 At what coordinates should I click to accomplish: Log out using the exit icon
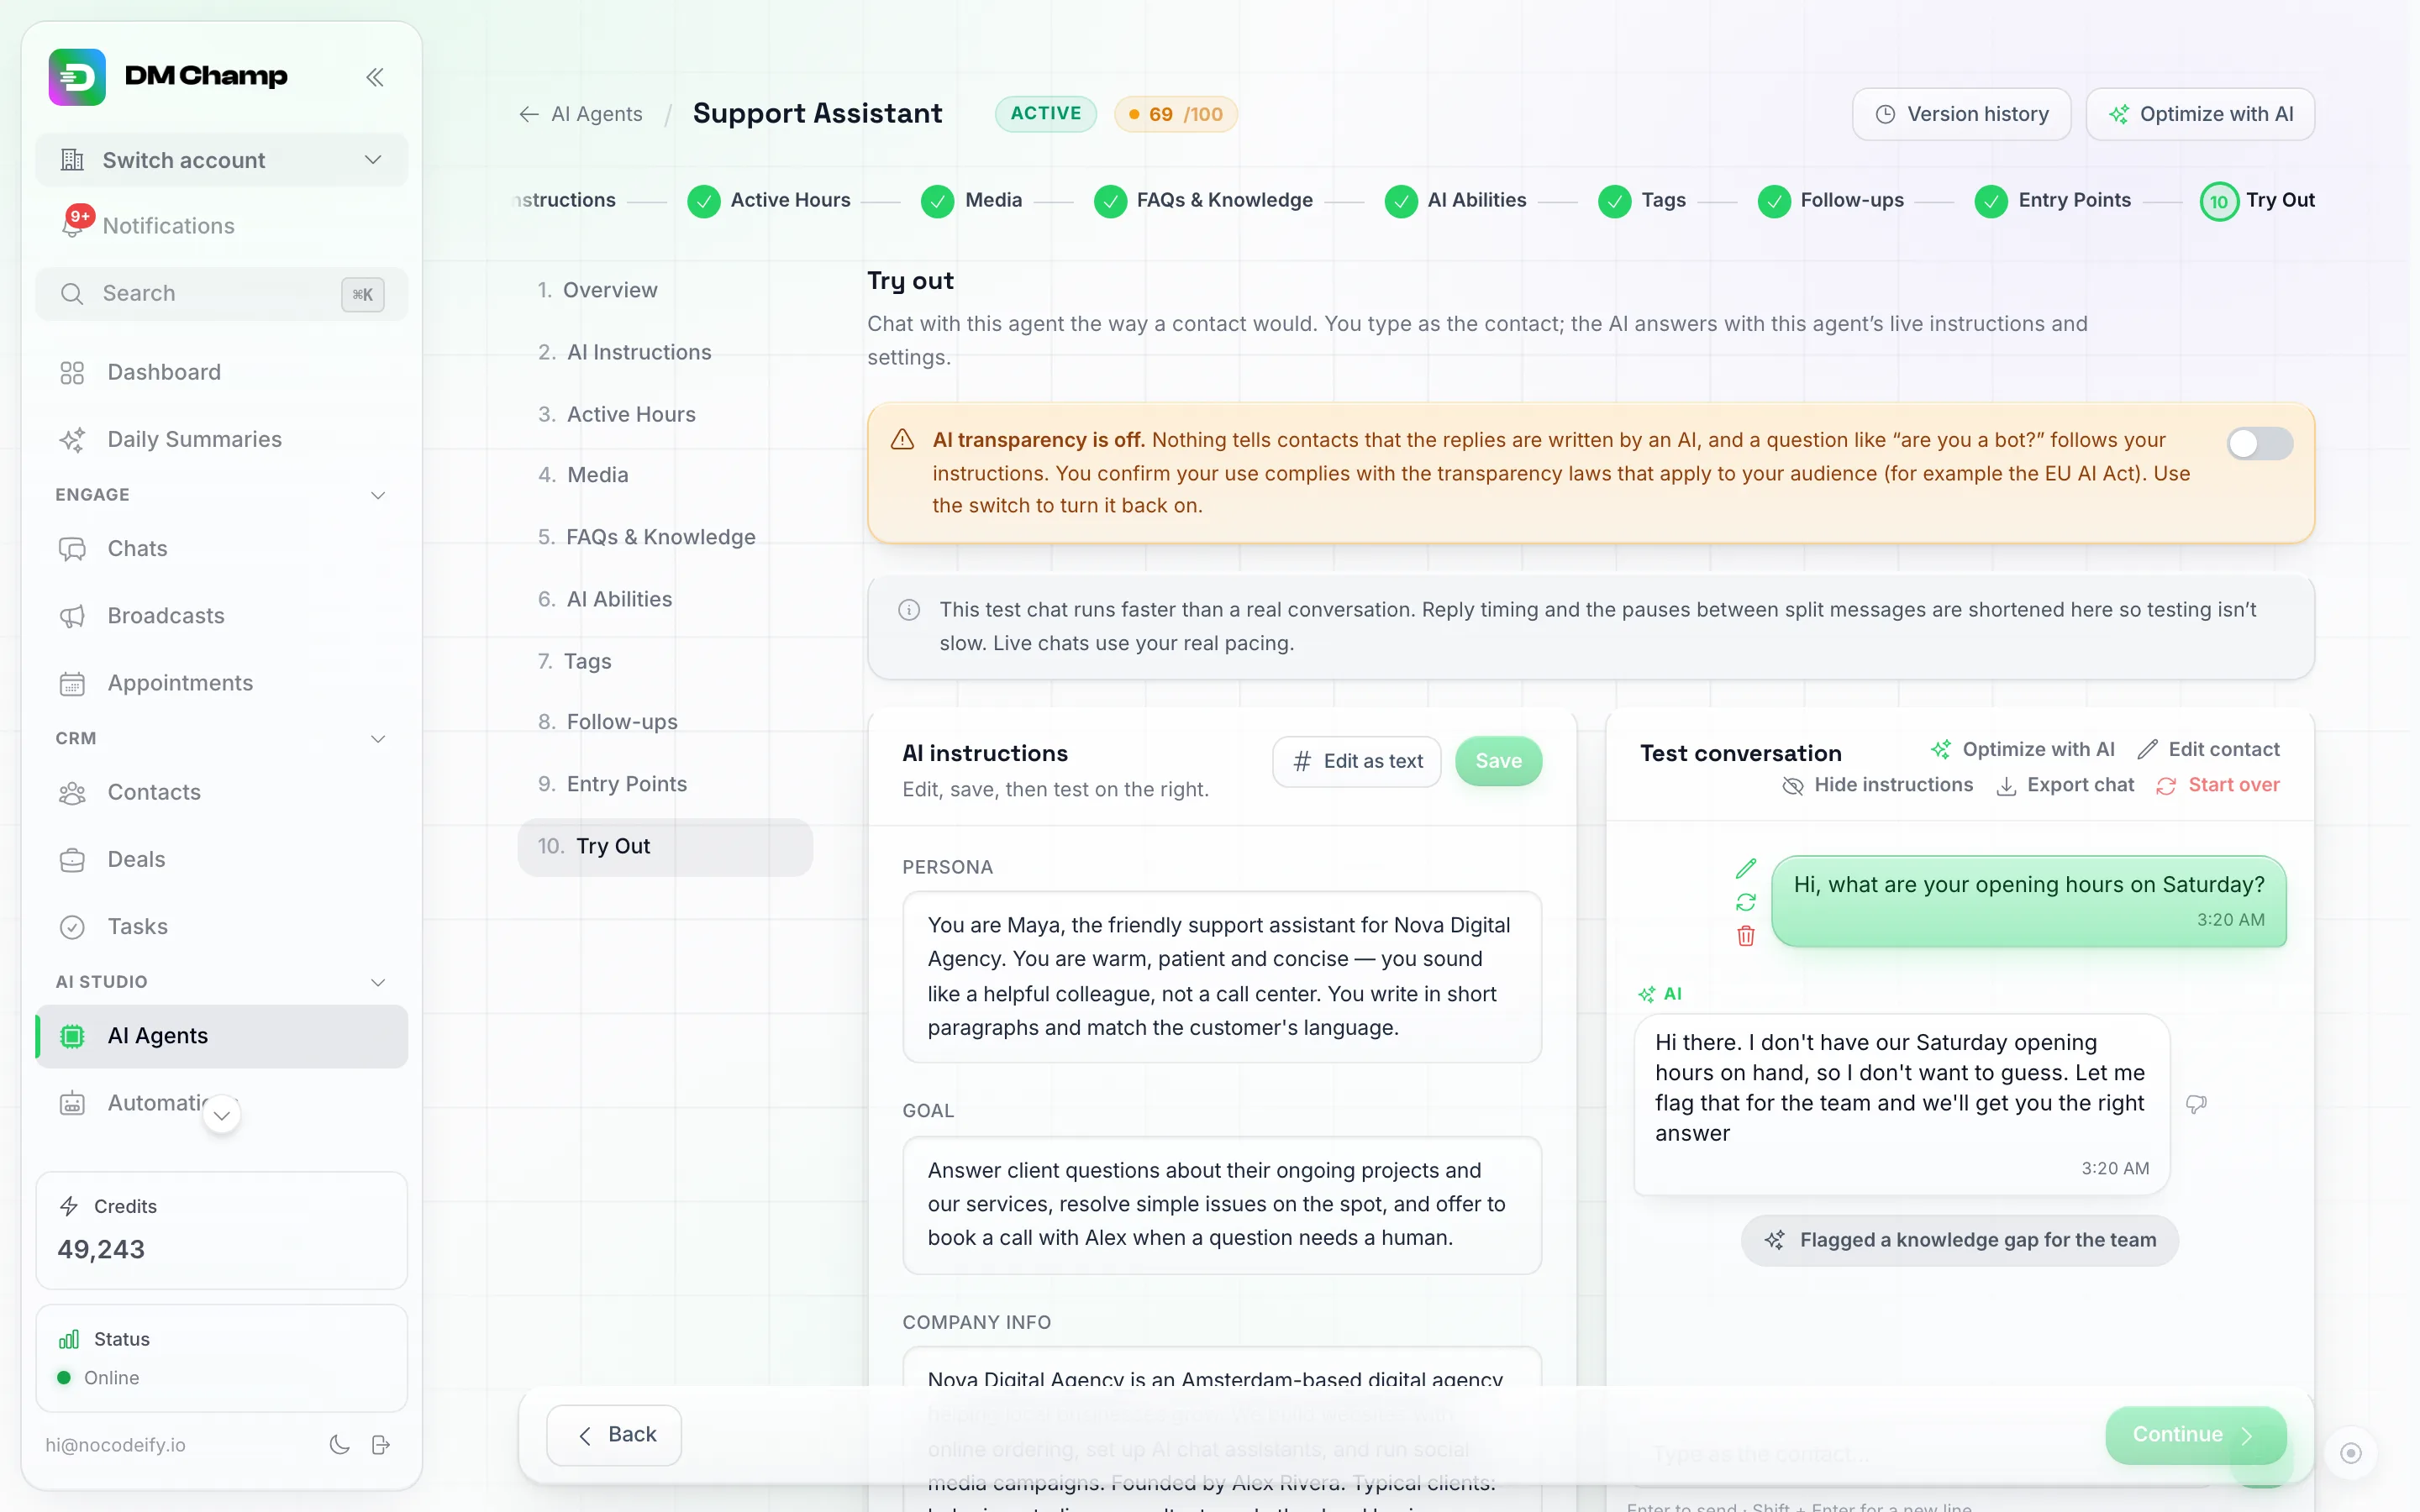(381, 1444)
